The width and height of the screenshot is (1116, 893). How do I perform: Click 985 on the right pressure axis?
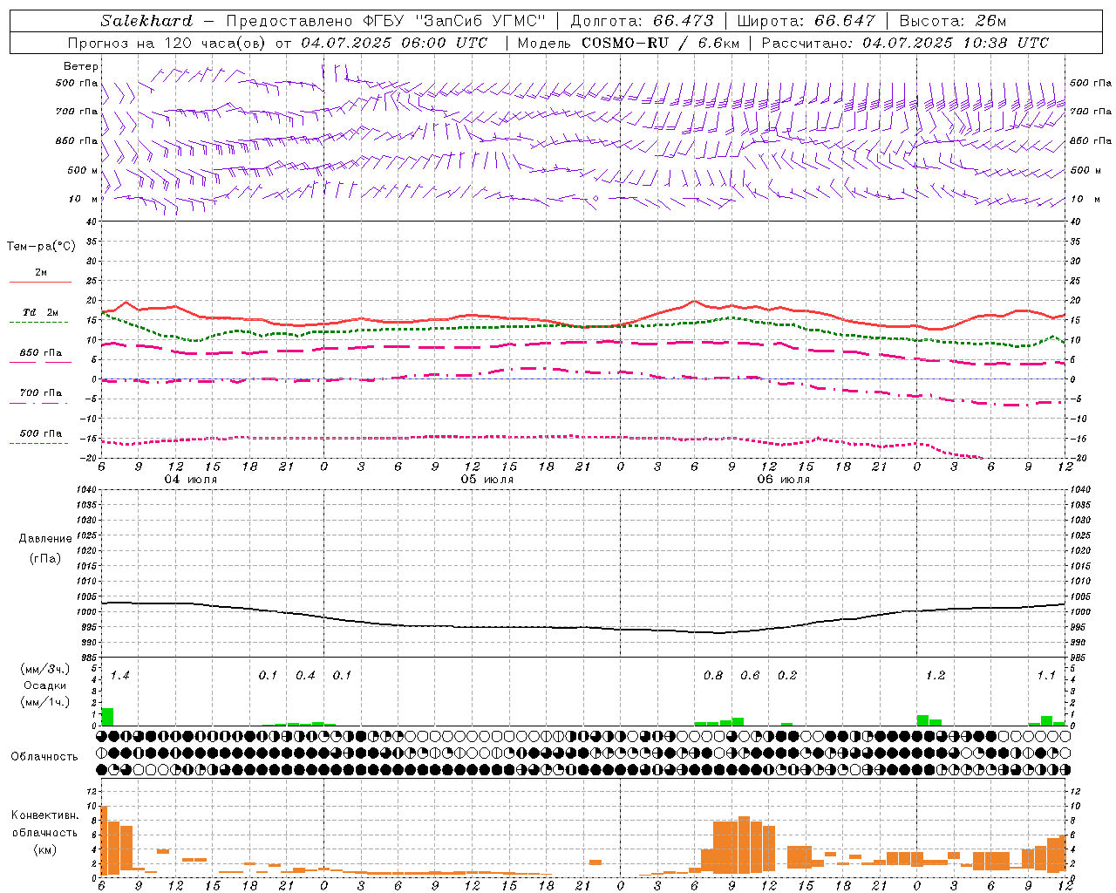tap(1079, 657)
